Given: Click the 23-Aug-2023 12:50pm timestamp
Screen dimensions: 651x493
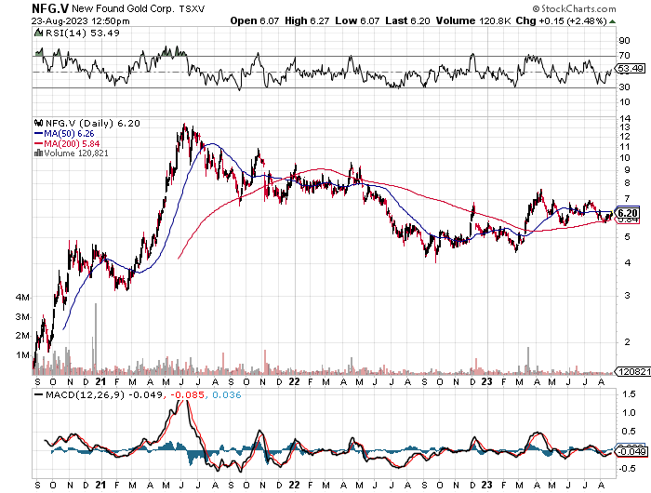Looking at the screenshot, I should pyautogui.click(x=81, y=21).
